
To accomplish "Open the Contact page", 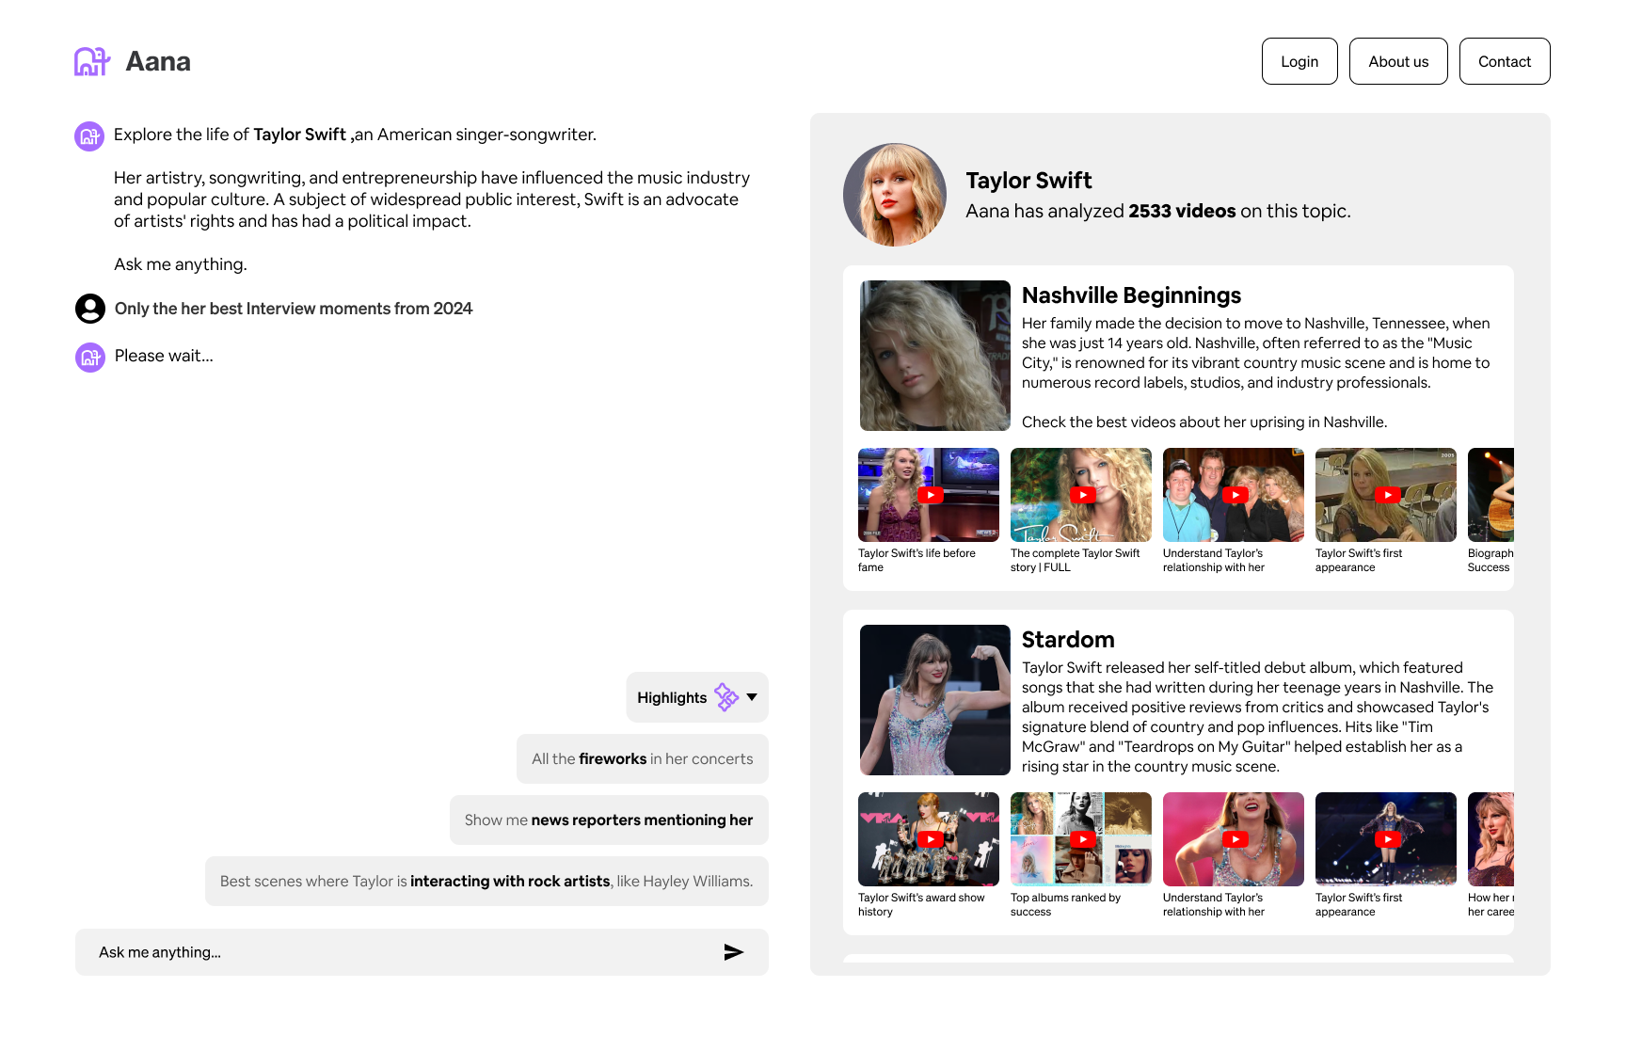I will [1505, 61].
